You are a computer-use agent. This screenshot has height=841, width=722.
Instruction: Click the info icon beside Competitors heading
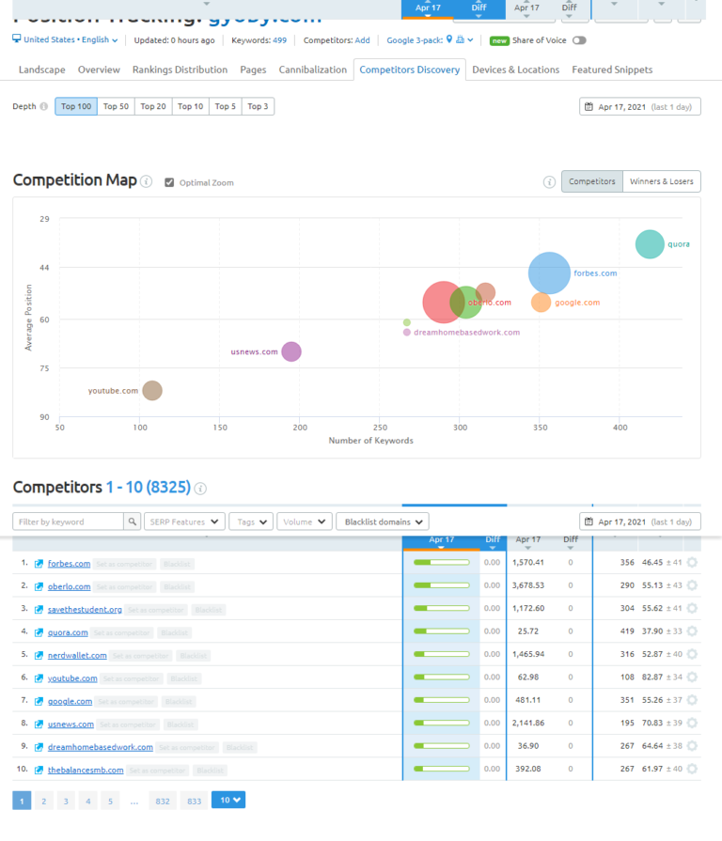(200, 489)
